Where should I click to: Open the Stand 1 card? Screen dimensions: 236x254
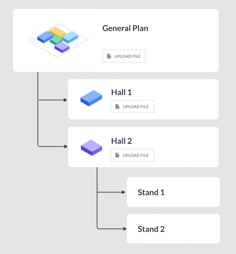point(173,192)
